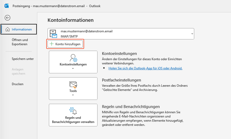The height and width of the screenshot is (139, 231).
Task: Expand the Kontoeinstellungen chevron
Action: tap(73, 68)
